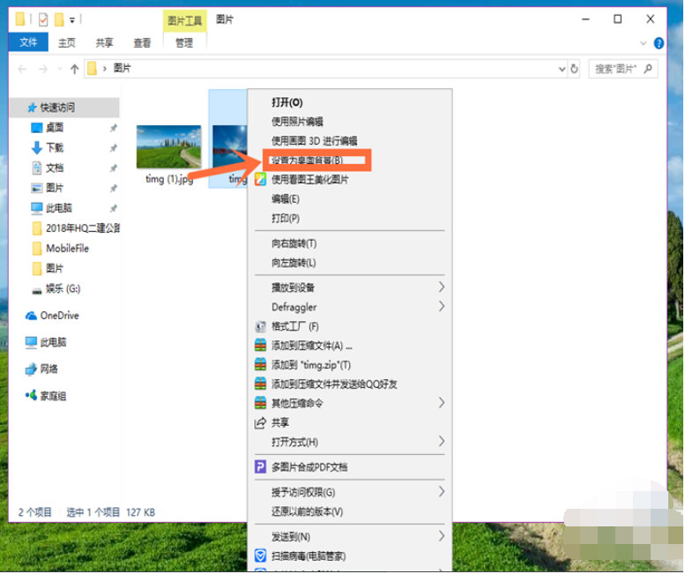The image size is (685, 574).
Task: Click the 格式工厂 icon in context menu
Action: click(260, 326)
